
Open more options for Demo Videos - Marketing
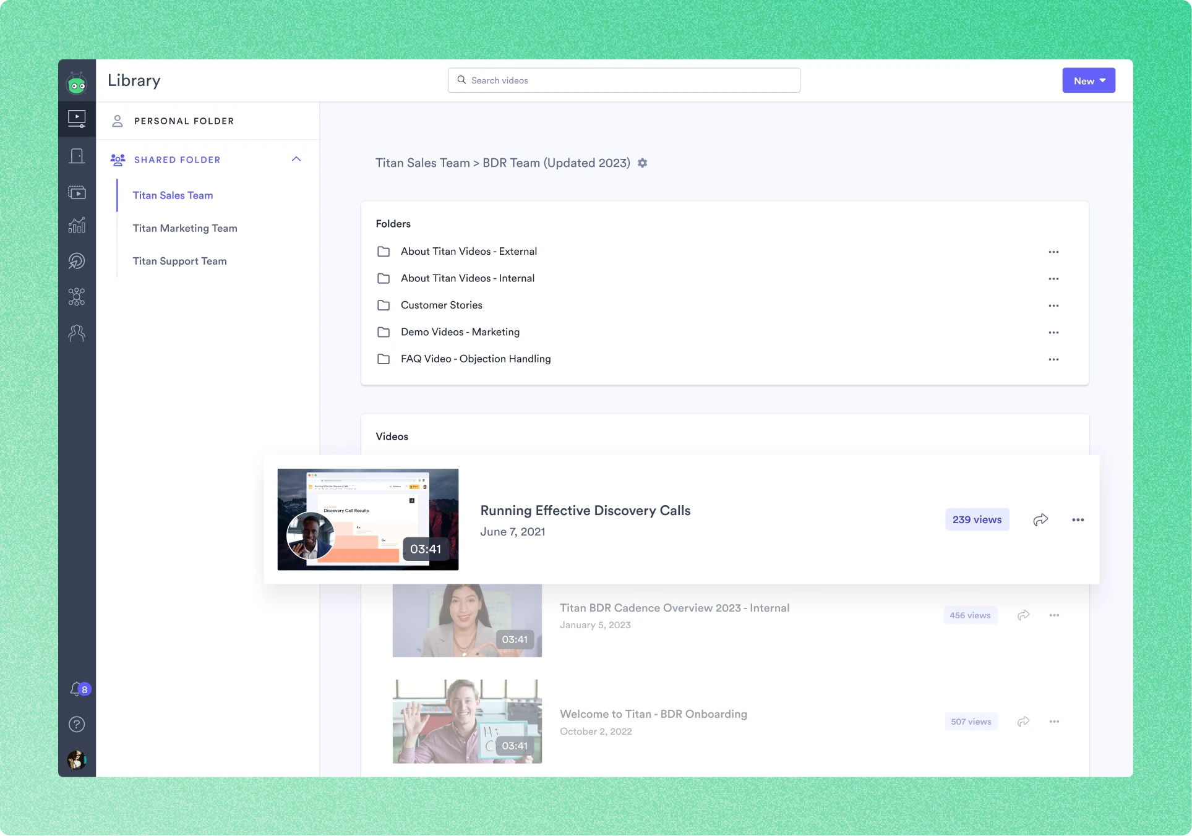(1054, 333)
